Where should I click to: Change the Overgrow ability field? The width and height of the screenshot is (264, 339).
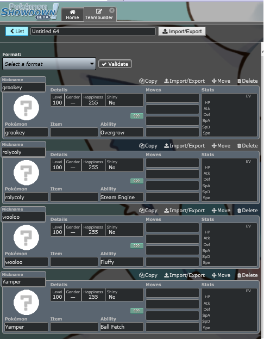(x=122, y=132)
